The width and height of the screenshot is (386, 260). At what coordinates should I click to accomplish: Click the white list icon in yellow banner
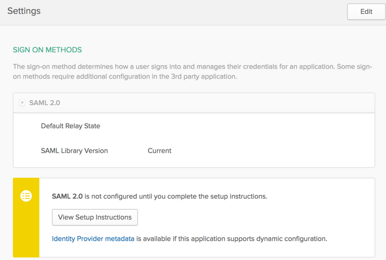coord(26,196)
